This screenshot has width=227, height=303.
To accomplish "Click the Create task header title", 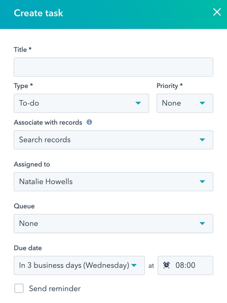I will [x=39, y=13].
